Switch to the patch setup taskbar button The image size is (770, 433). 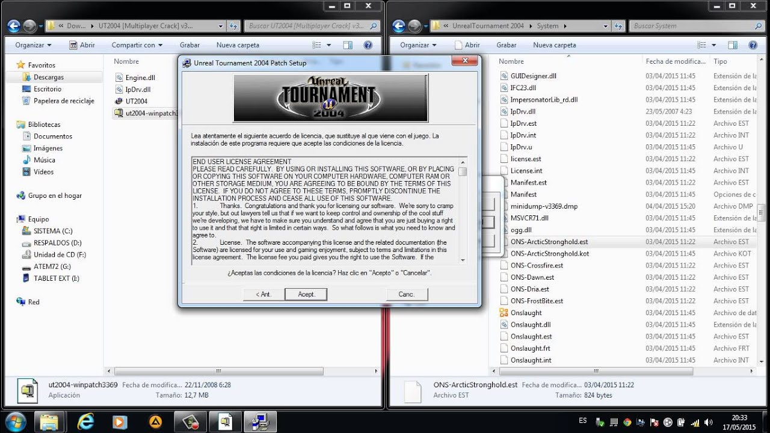click(260, 422)
